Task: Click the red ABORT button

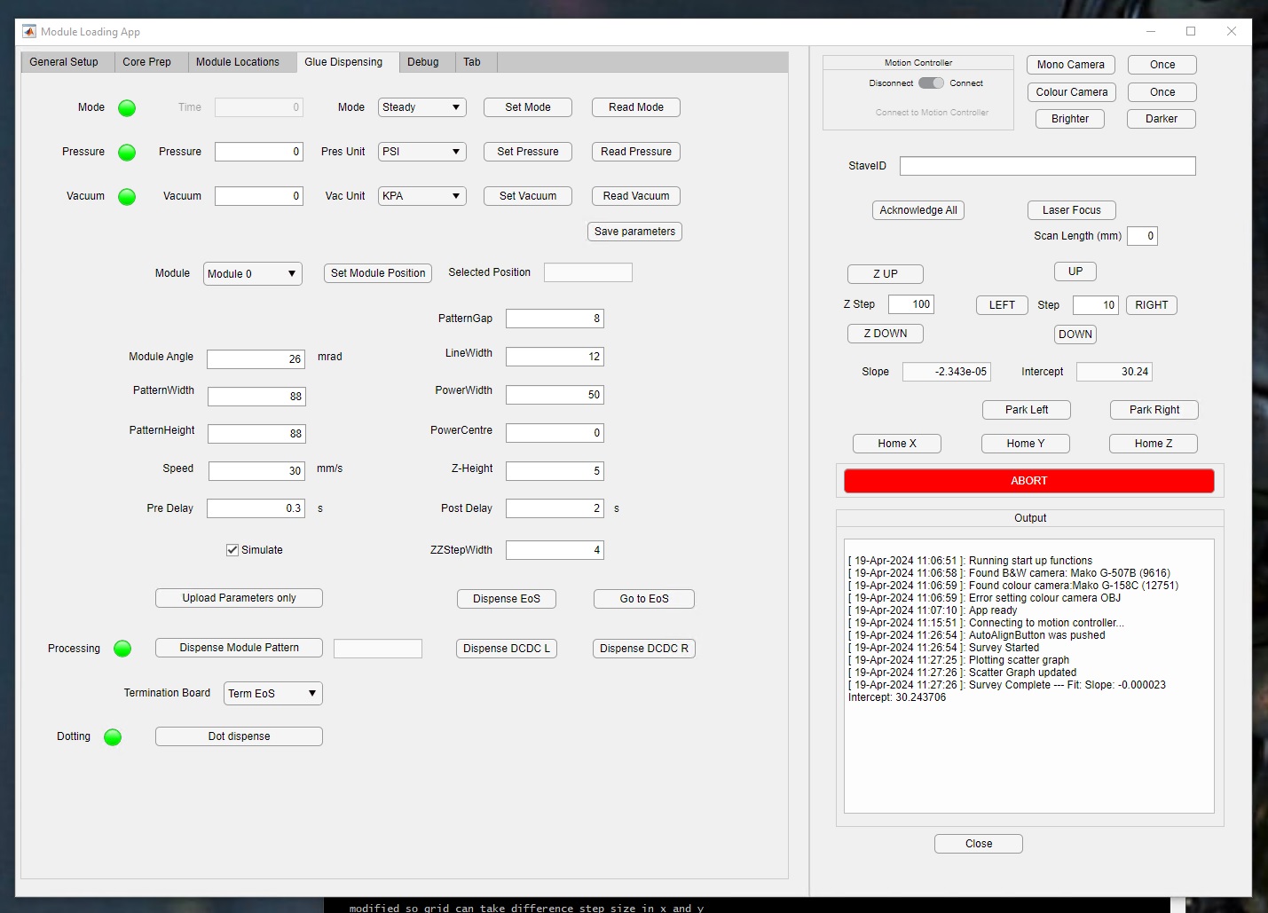Action: click(1029, 481)
